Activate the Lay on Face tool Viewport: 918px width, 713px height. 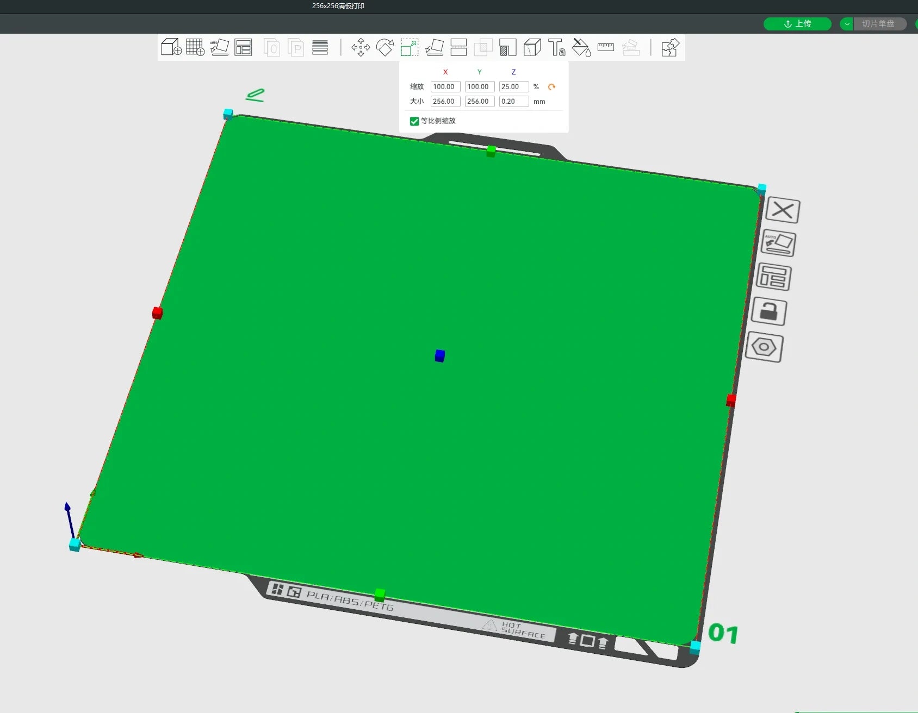click(x=434, y=47)
